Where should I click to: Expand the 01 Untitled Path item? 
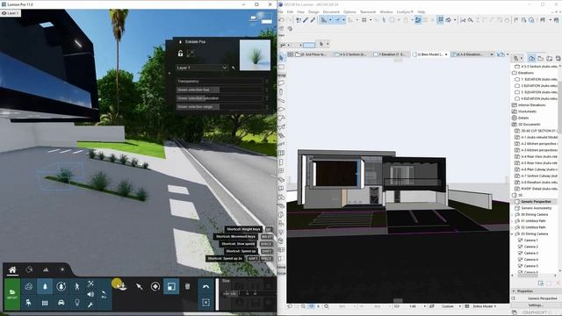click(x=512, y=221)
